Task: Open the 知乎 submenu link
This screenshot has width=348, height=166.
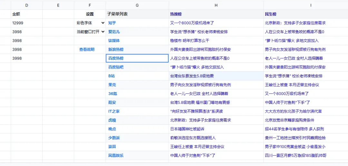Action: tap(112, 23)
